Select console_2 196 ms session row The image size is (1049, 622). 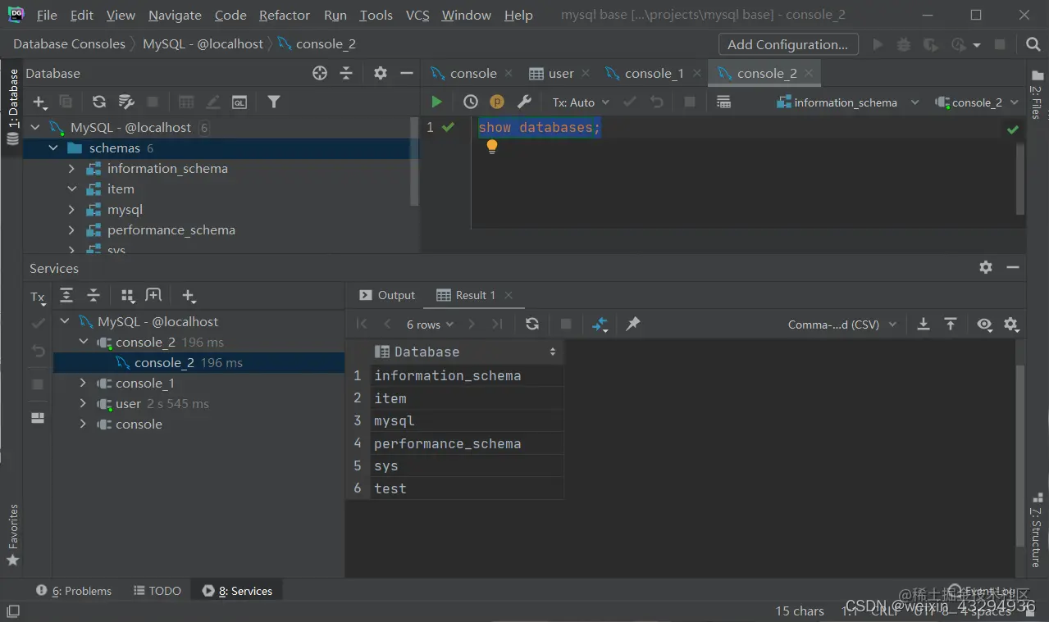pyautogui.click(x=198, y=362)
